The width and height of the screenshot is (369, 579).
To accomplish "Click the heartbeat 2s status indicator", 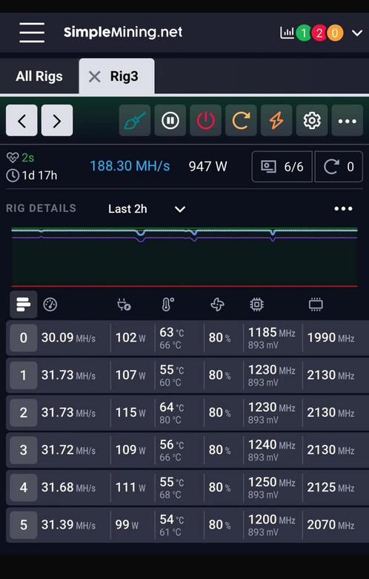I will [x=20, y=158].
